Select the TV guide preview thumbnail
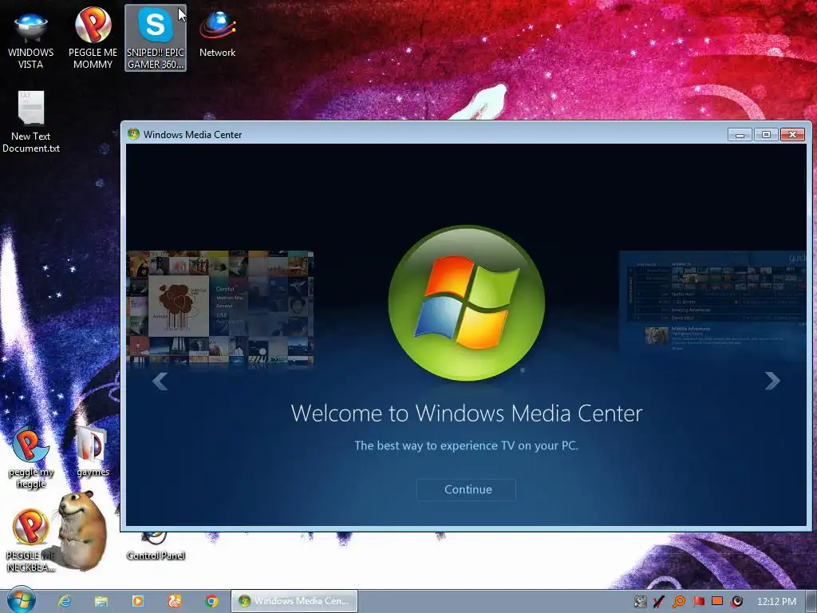The height and width of the screenshot is (613, 817). tap(712, 305)
